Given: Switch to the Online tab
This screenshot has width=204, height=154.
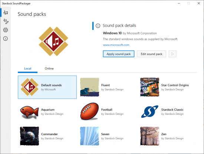Looking at the screenshot, I should (x=49, y=69).
